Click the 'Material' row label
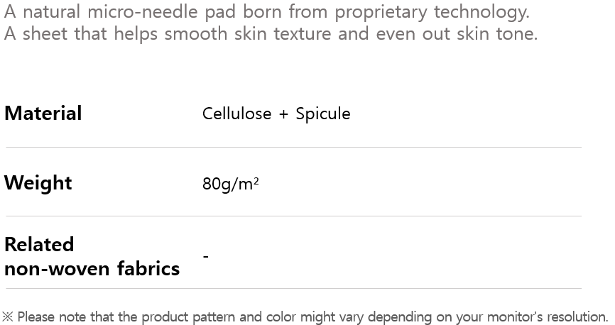615x325 pixels. tap(43, 114)
